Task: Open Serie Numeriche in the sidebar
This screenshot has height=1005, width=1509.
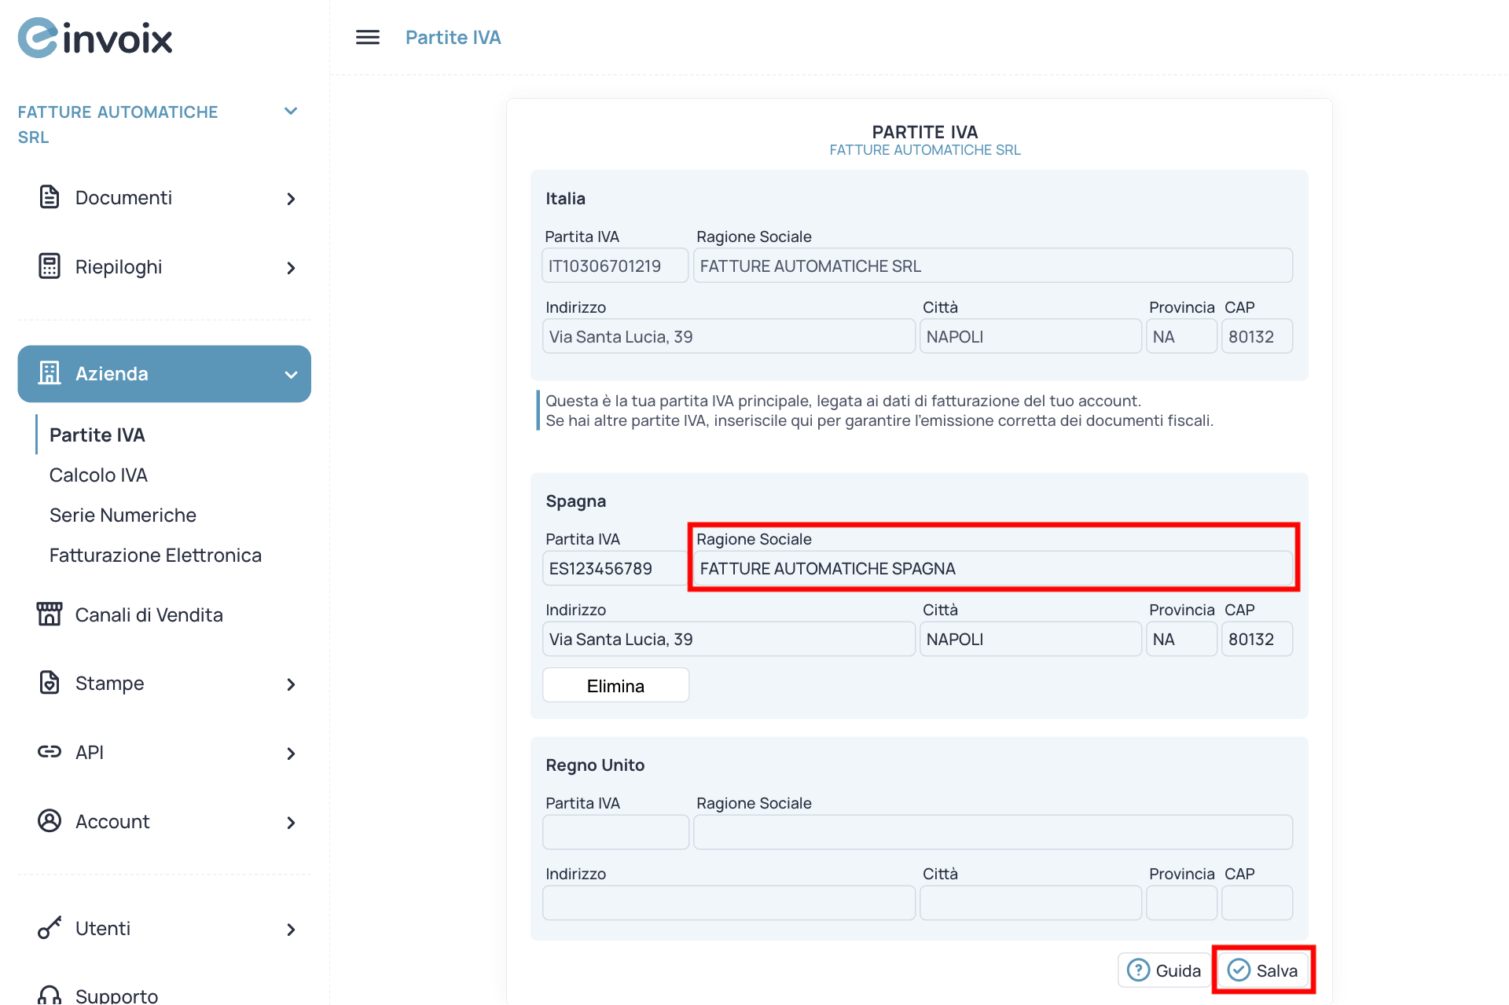Action: tap(123, 515)
